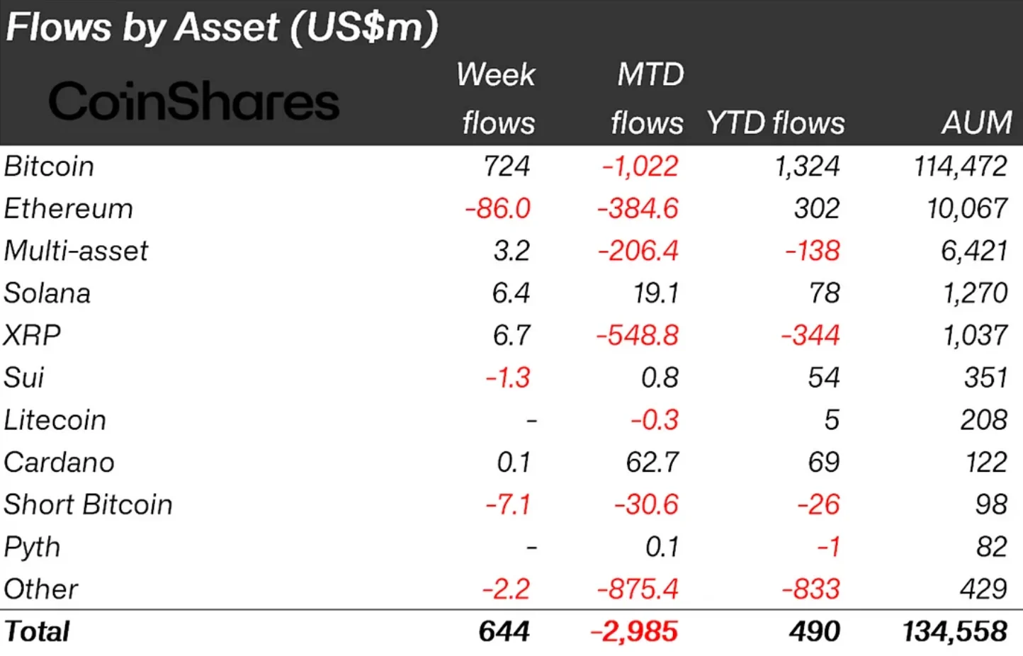
Task: Click the 'Flows by Asset (US$m)' title
Action: click(x=222, y=28)
